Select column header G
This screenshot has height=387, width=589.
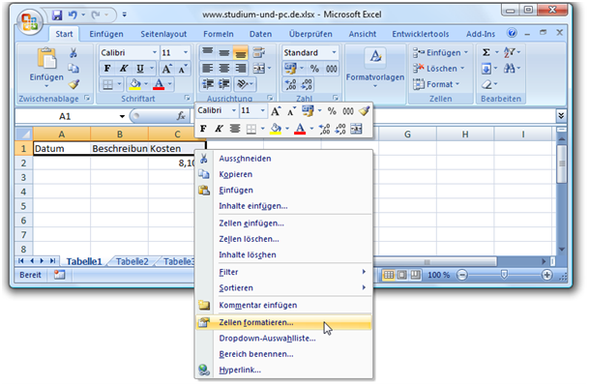click(407, 134)
